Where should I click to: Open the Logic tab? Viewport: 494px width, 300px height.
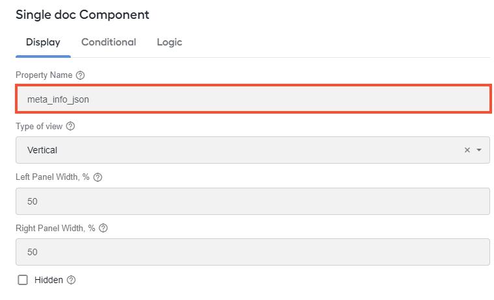click(170, 42)
